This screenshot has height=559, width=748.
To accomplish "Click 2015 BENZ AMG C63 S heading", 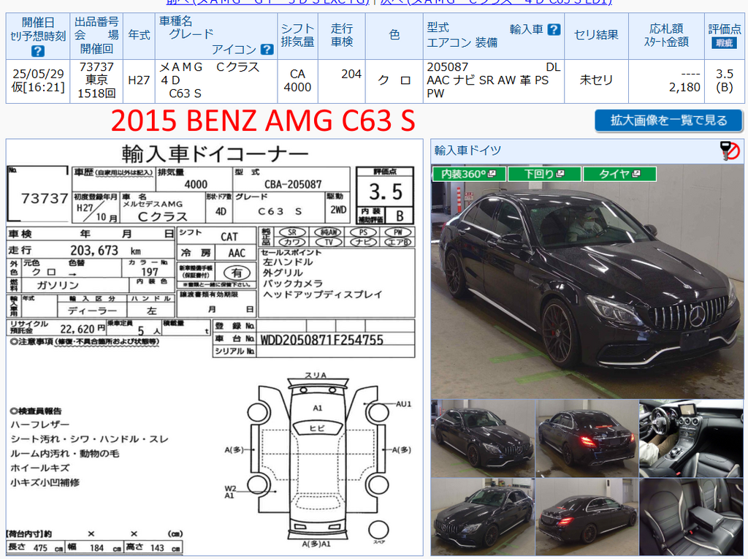I will 263,121.
